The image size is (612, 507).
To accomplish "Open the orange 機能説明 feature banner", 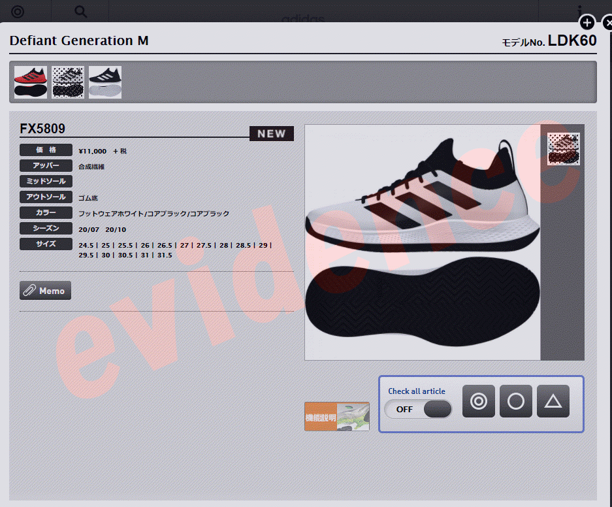I will 337,416.
